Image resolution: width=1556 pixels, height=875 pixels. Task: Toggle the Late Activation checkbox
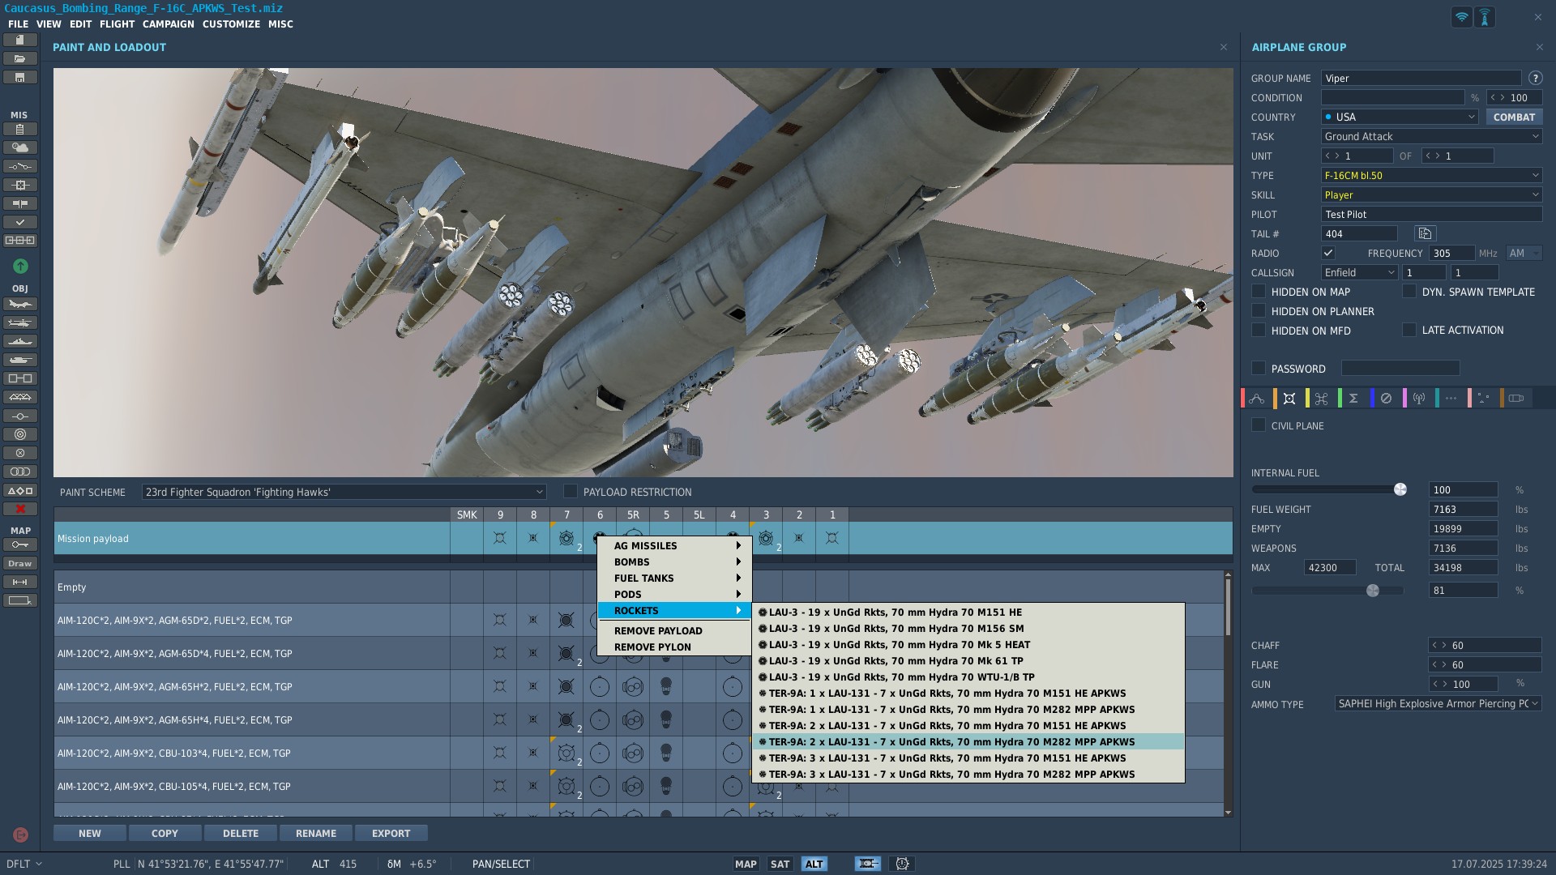1409,330
